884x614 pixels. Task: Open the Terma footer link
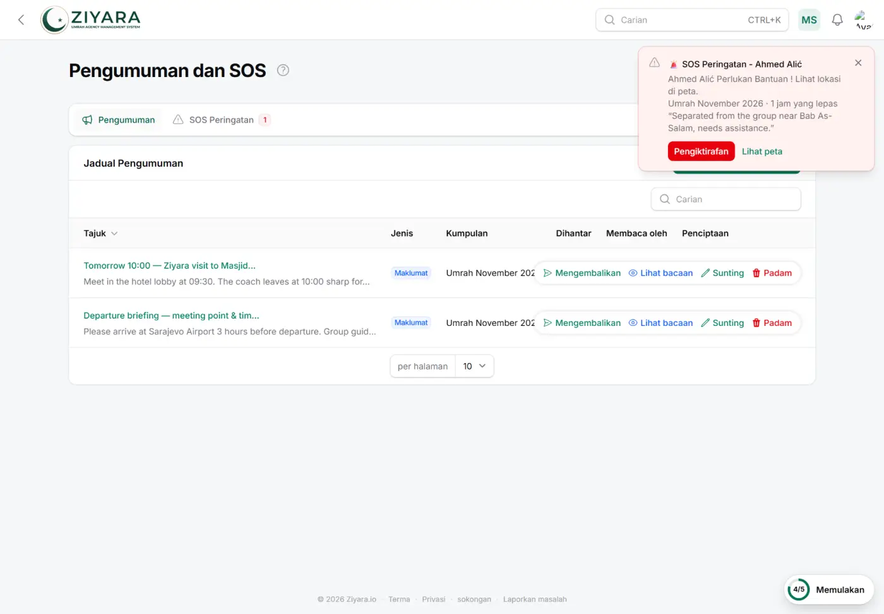tap(399, 599)
